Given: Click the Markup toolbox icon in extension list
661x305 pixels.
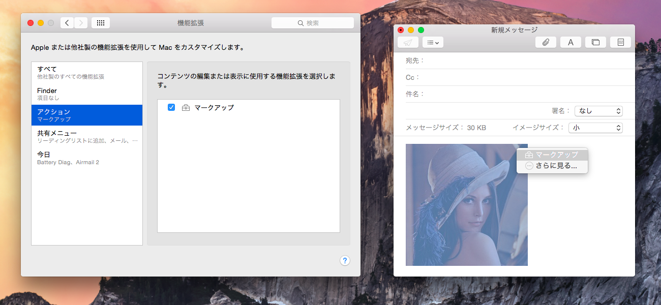Looking at the screenshot, I should (x=186, y=107).
